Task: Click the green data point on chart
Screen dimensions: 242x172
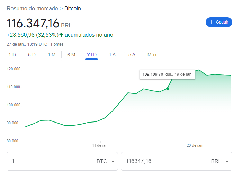Action: (168, 89)
